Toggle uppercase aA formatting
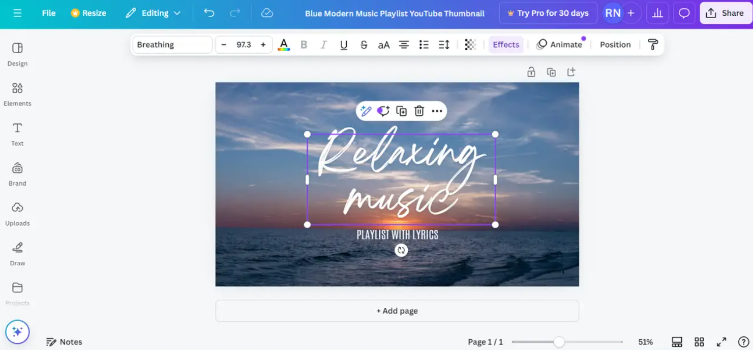 (384, 45)
